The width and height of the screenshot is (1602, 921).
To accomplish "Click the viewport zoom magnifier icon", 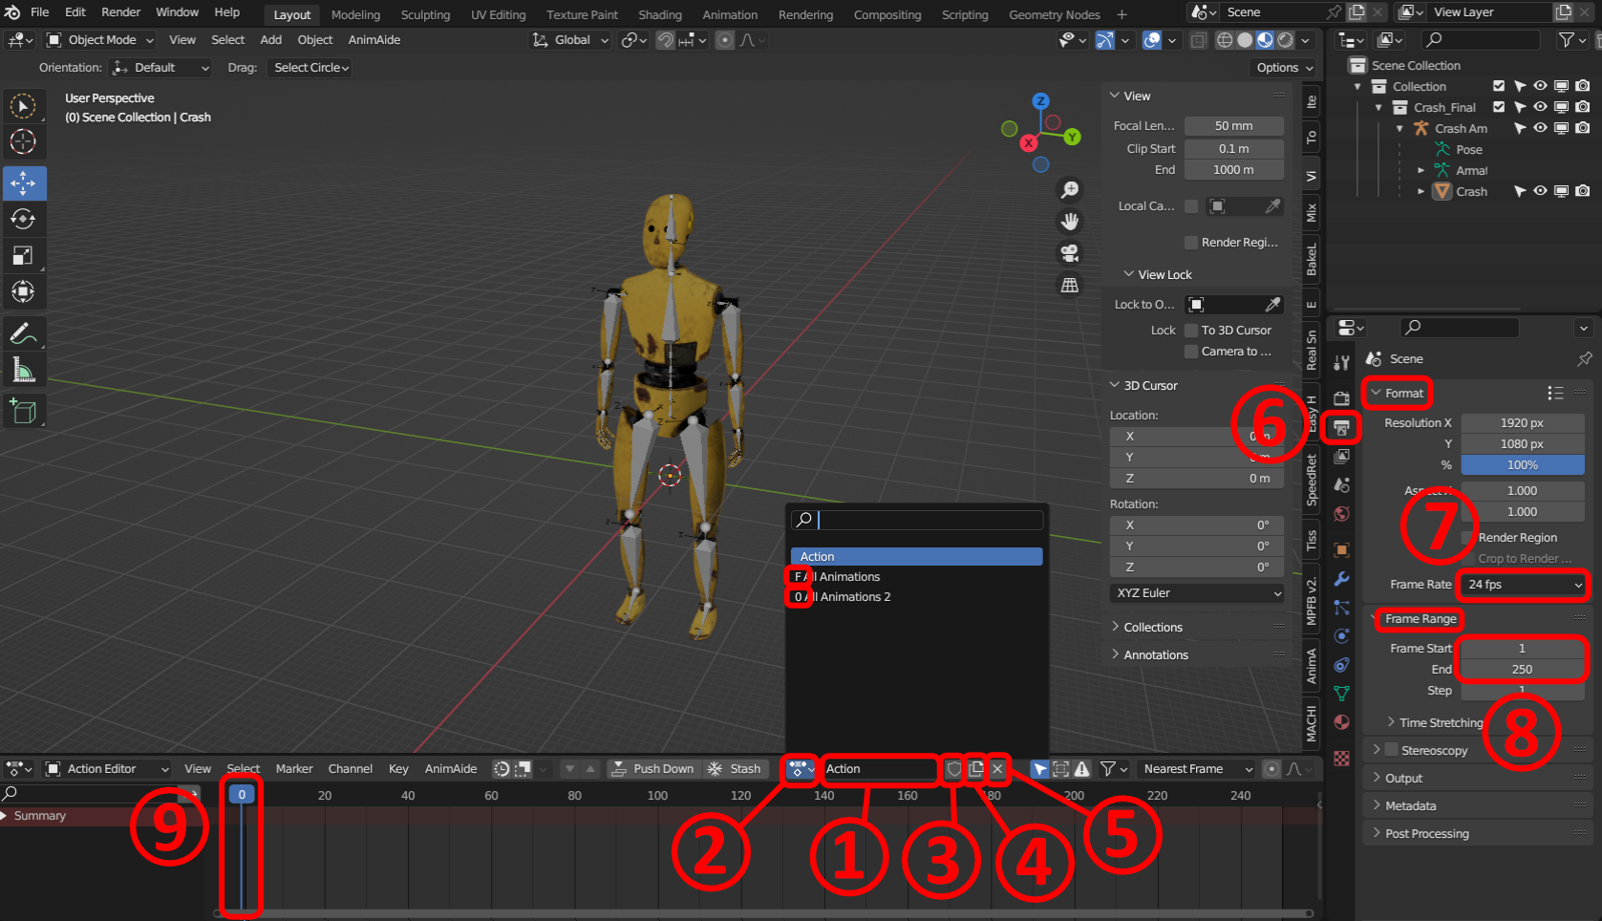I will pyautogui.click(x=1070, y=190).
